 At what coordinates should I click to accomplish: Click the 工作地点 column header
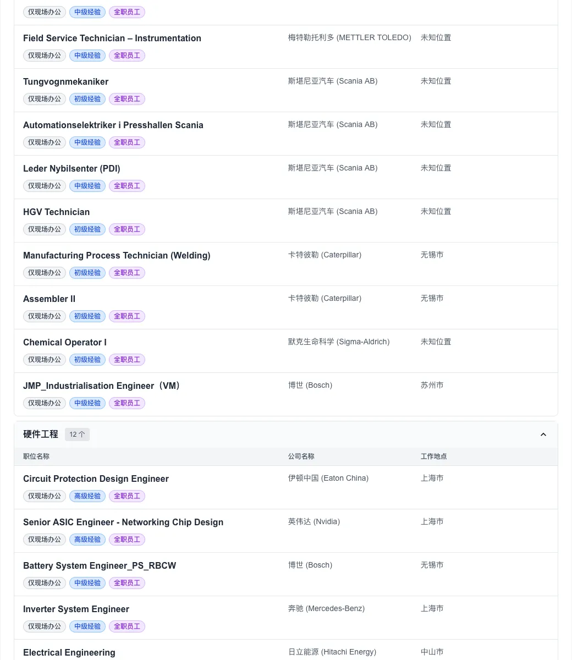[434, 457]
